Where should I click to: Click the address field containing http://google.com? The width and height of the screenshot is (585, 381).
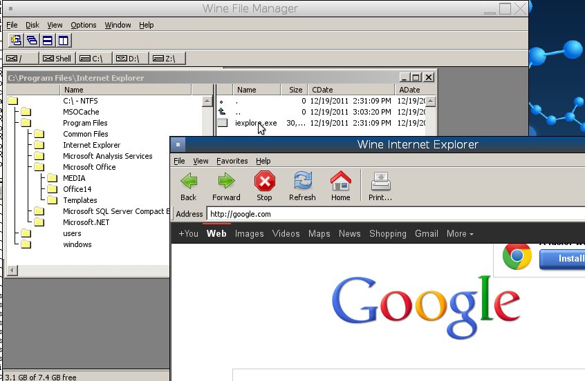[396, 214]
